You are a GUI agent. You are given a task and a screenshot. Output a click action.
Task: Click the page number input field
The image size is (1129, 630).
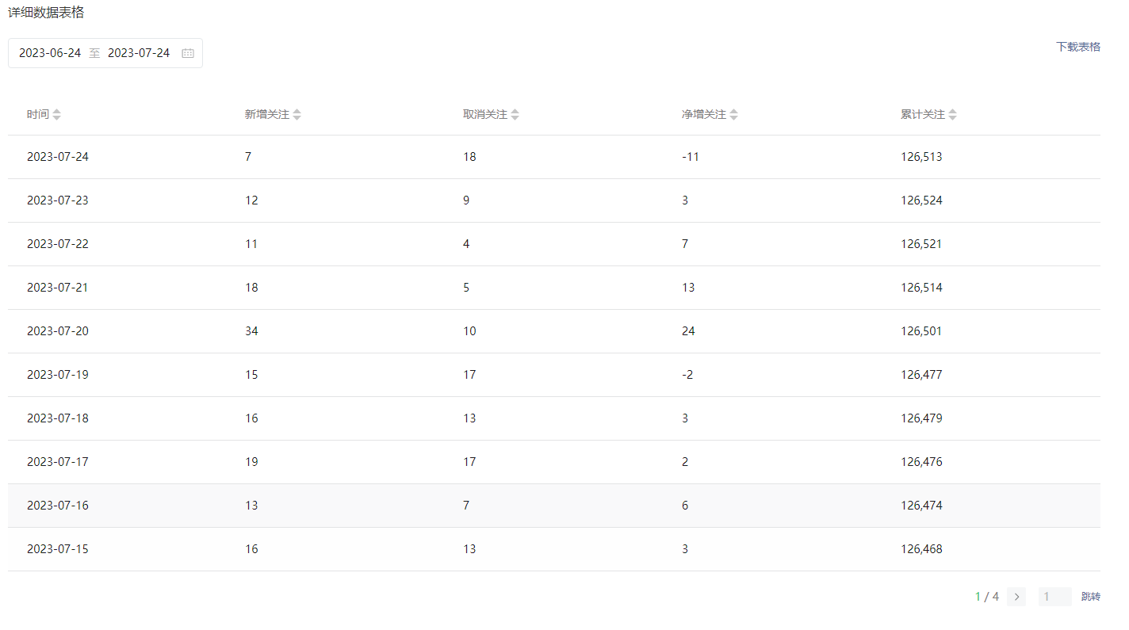[1054, 597]
